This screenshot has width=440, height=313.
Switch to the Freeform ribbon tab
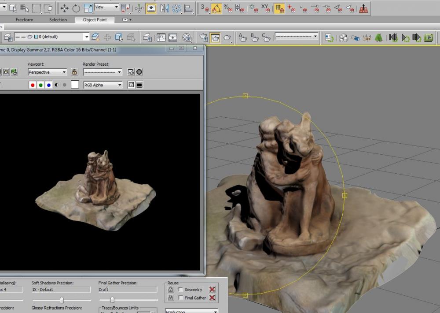click(24, 20)
